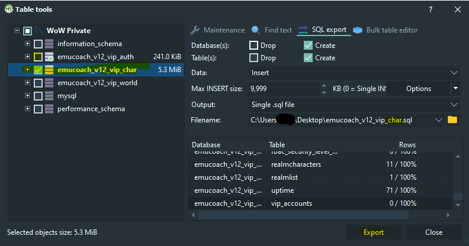The height and width of the screenshot is (246, 469).
Task: Click the information_schema database icon
Action: coord(49,44)
